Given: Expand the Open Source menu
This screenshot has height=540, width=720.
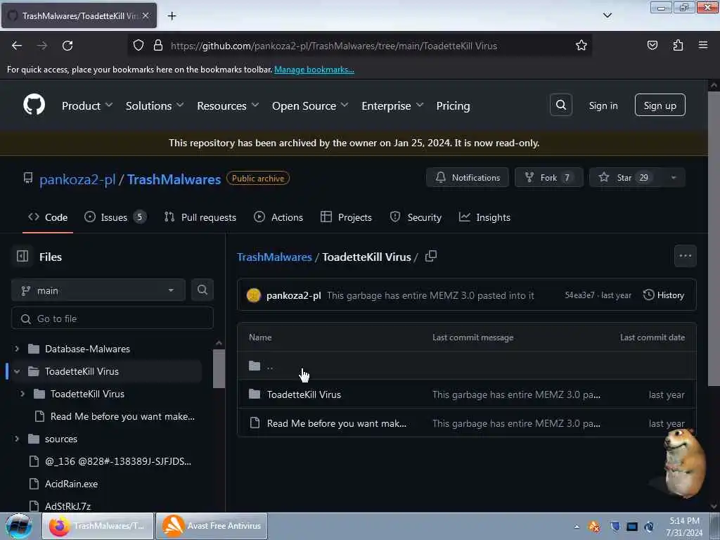Looking at the screenshot, I should [x=310, y=105].
